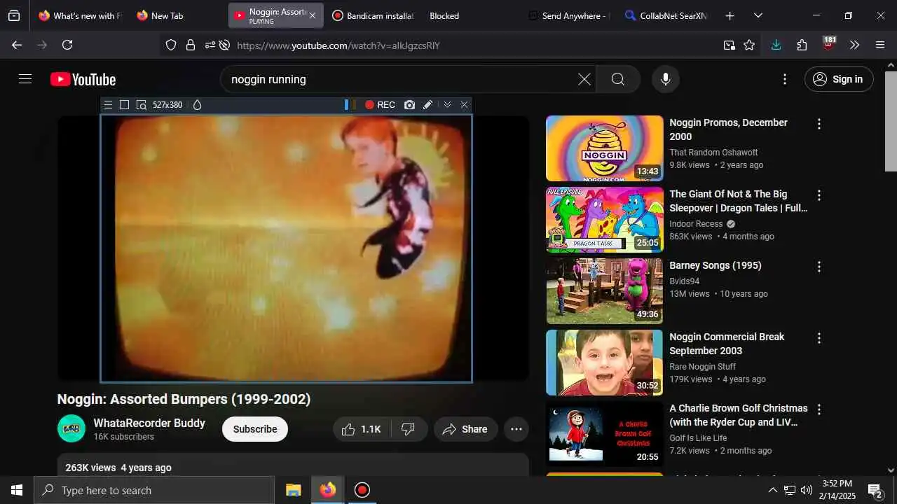The height and width of the screenshot is (504, 897).
Task: Click the Windows Start button
Action: click(x=17, y=490)
